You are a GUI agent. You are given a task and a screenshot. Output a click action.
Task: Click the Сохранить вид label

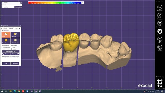point(160,77)
